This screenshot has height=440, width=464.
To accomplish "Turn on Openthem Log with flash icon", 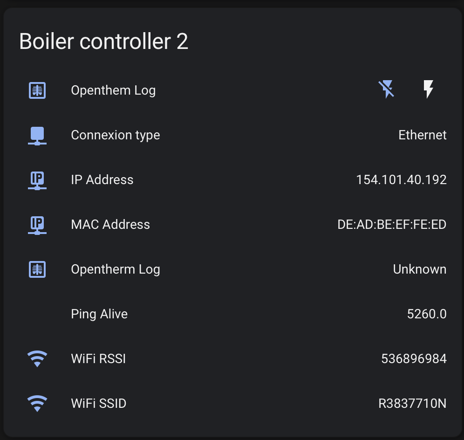I will [428, 89].
